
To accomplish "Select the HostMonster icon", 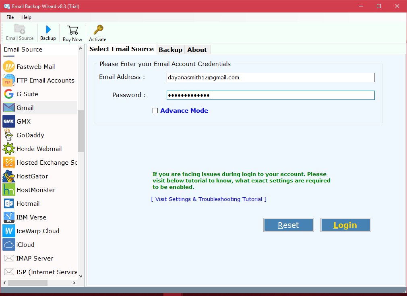I will click(x=9, y=190).
